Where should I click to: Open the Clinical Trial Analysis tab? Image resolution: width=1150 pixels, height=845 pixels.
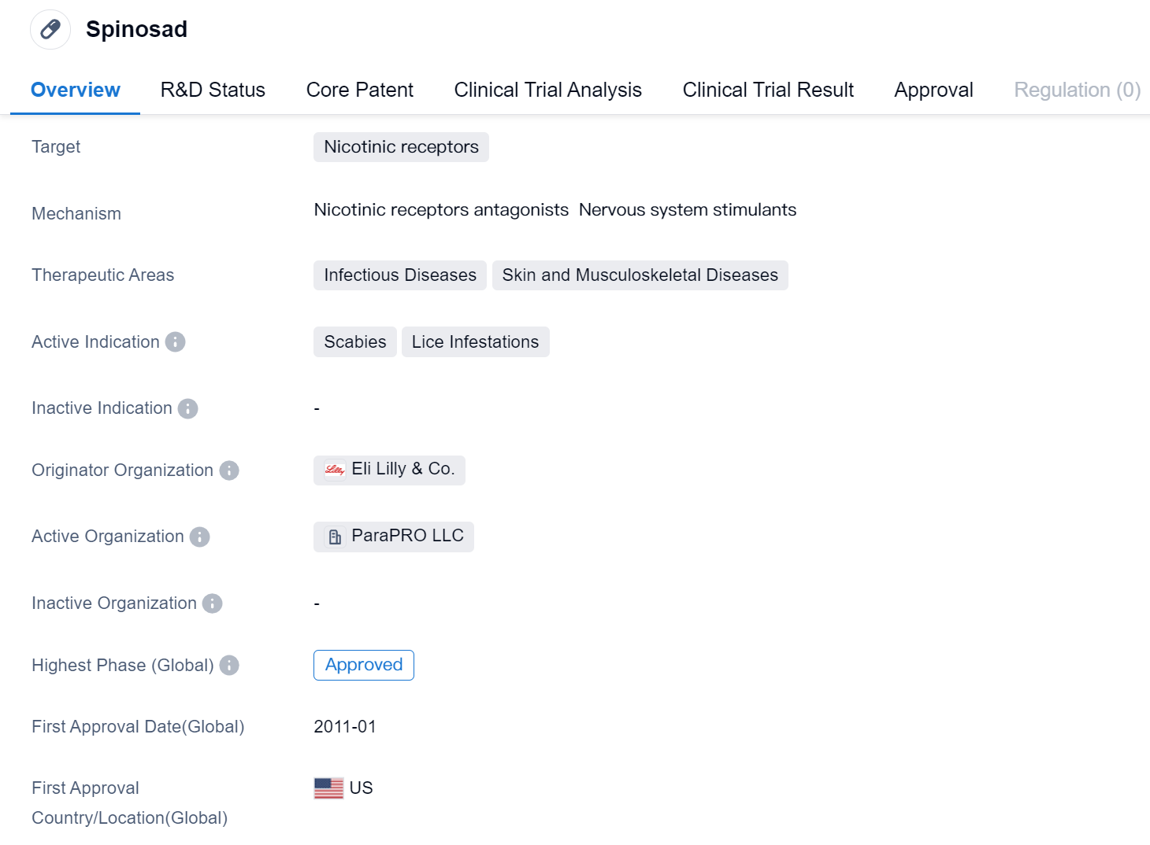(x=547, y=90)
